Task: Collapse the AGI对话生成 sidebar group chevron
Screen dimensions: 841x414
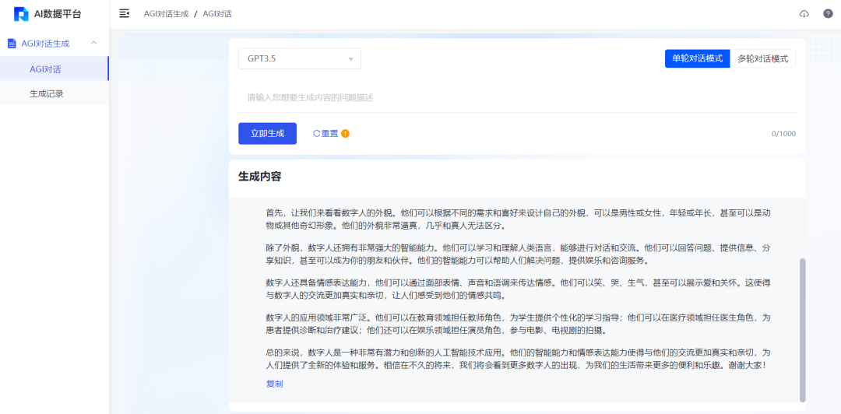Action: click(x=93, y=44)
